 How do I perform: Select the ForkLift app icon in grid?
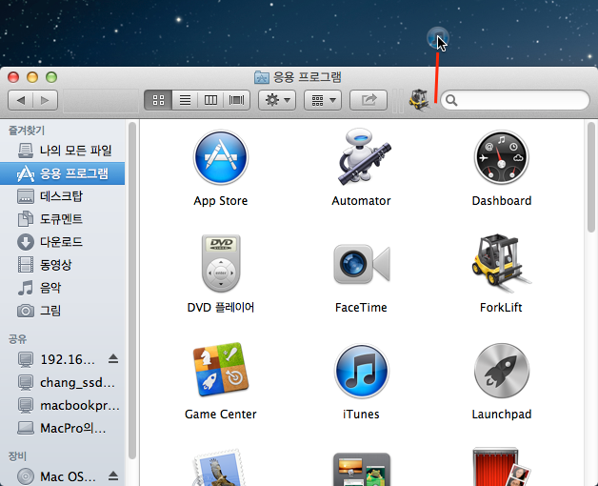[501, 263]
